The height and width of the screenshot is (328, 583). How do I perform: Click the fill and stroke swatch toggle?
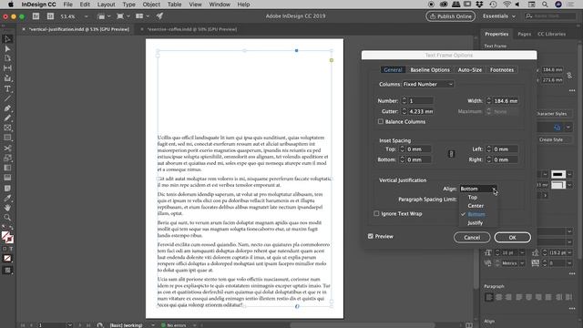7,237
